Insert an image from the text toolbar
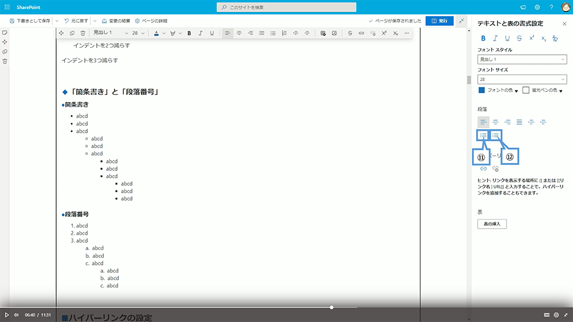Screen dimensions: 573x322 click(335, 33)
